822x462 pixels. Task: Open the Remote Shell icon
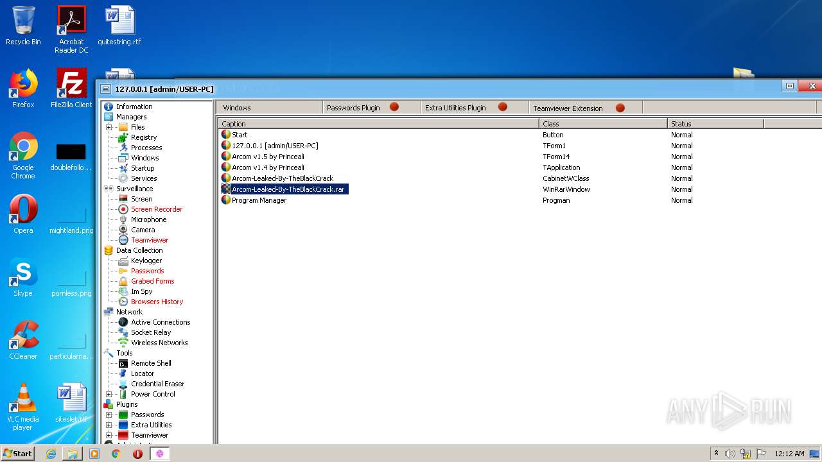tap(123, 363)
